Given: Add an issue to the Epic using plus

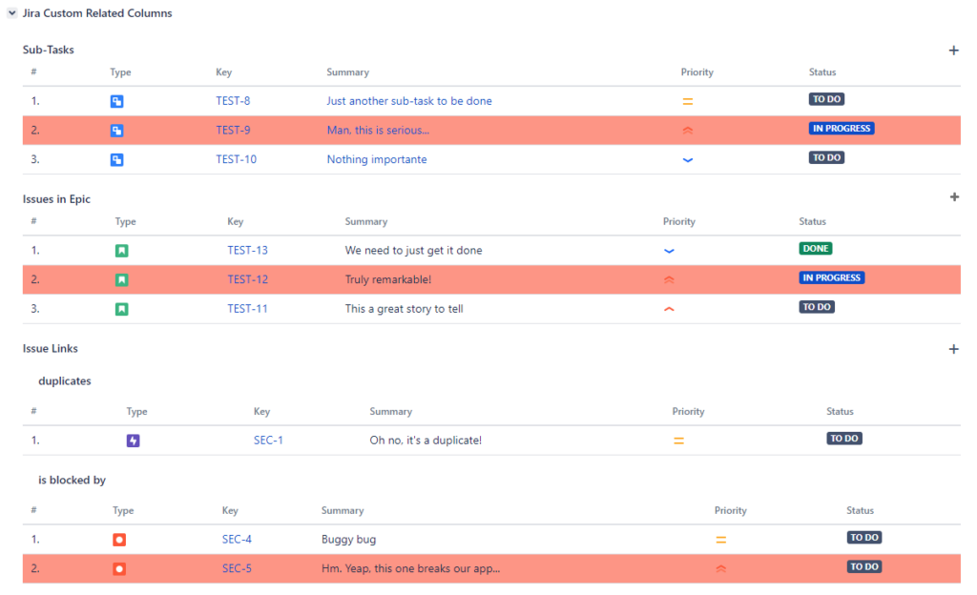Looking at the screenshot, I should 954,197.
